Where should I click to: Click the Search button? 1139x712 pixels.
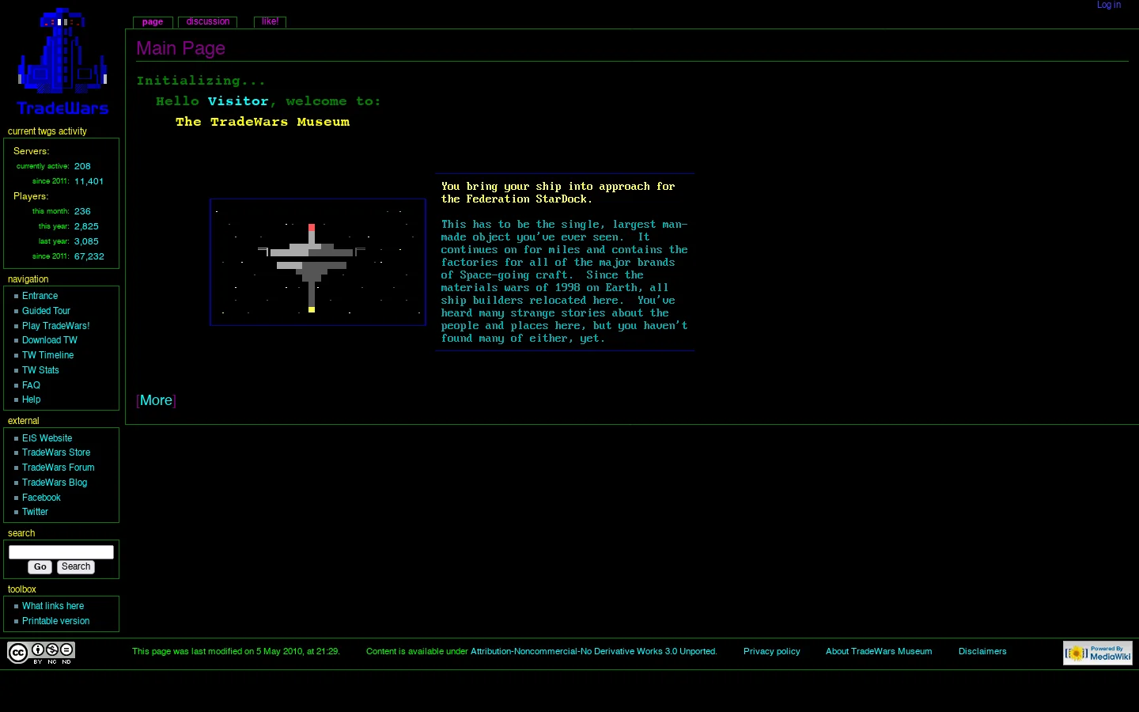pos(76,567)
